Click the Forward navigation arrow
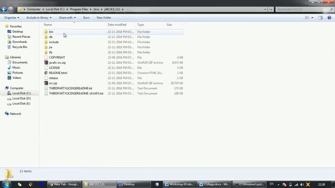The height and width of the screenshot is (188, 335). (x=10, y=9)
